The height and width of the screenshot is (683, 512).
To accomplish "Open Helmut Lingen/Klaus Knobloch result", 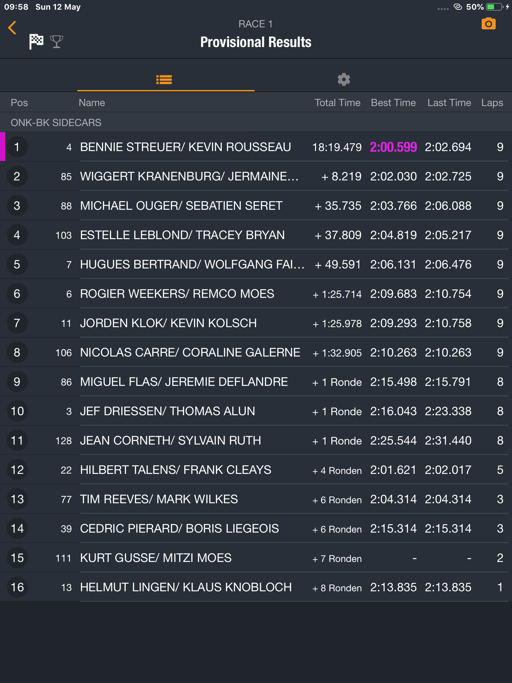I will pos(256,587).
